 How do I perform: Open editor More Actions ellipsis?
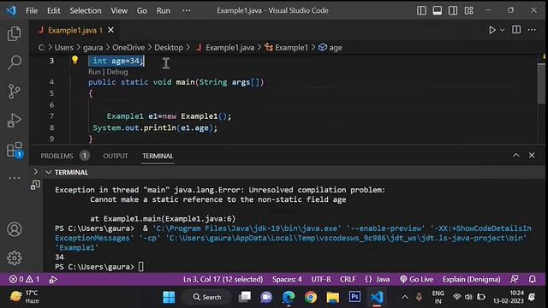532,30
